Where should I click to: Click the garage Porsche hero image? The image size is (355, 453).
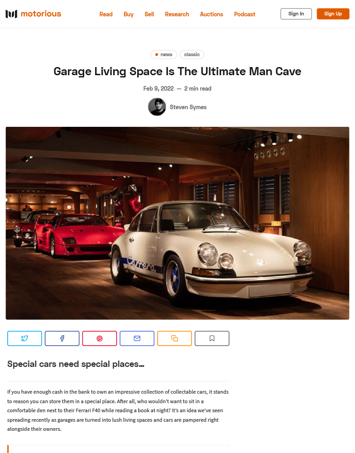[177, 223]
